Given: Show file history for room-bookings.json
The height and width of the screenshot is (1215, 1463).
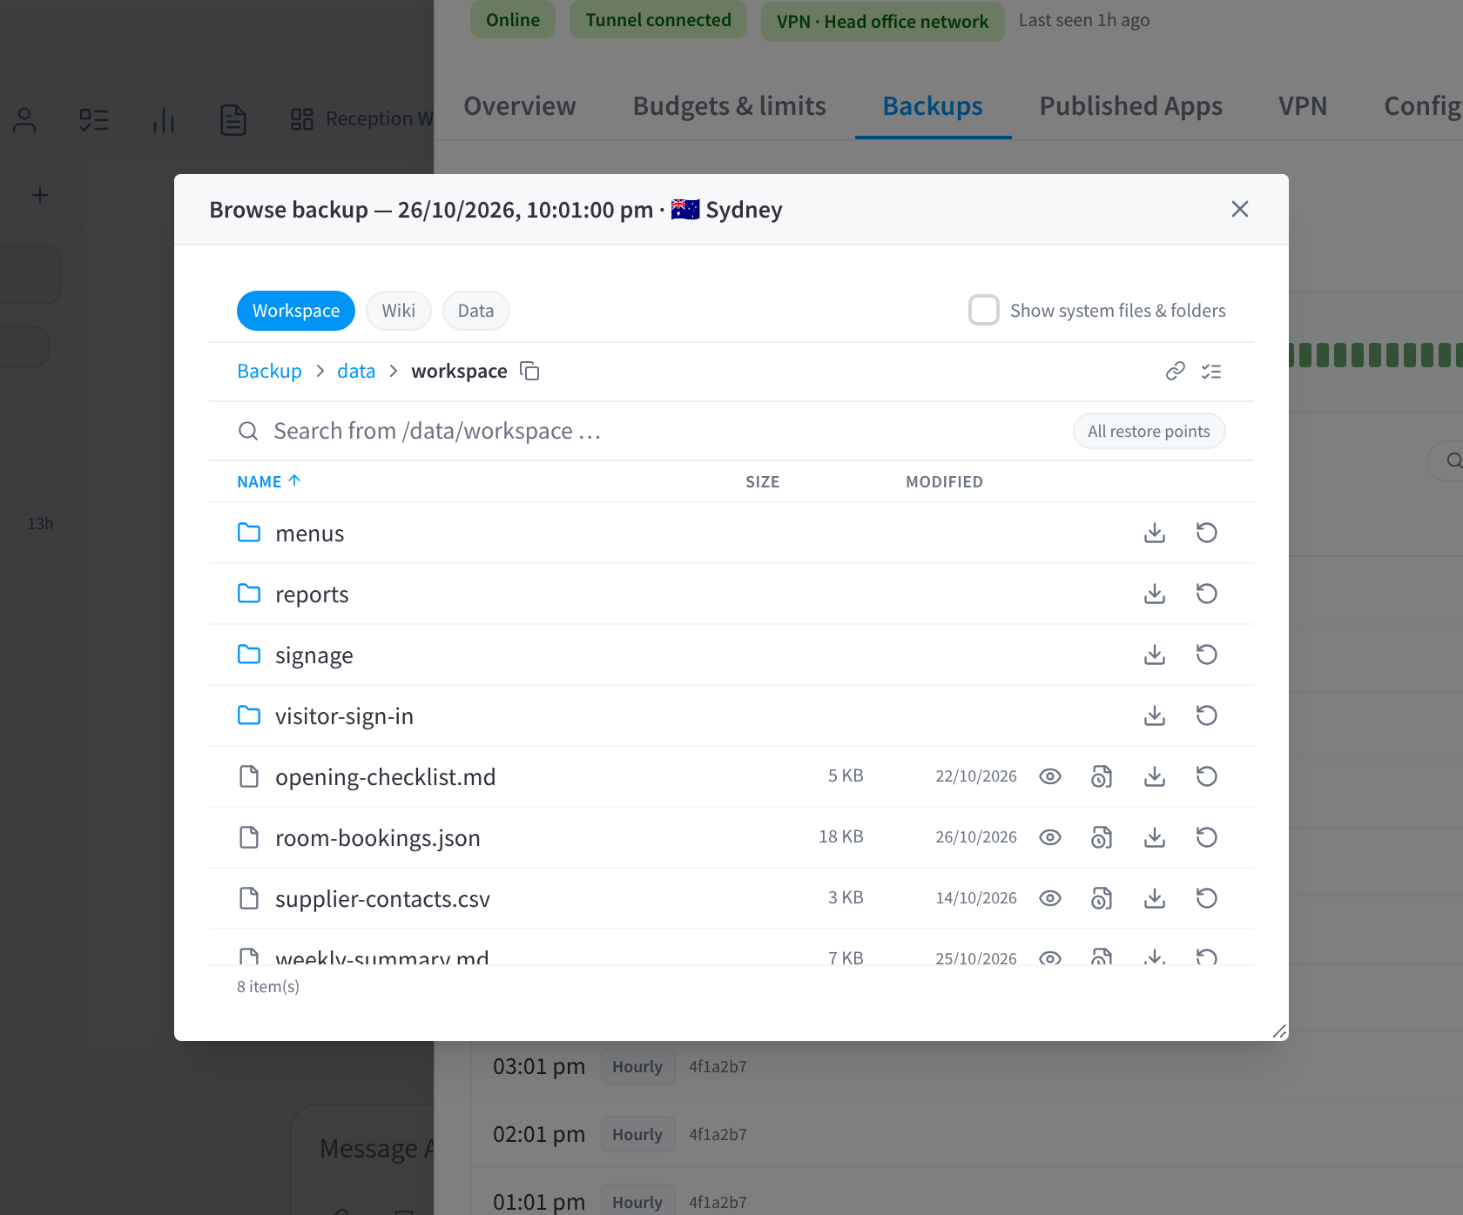Looking at the screenshot, I should 1102,837.
